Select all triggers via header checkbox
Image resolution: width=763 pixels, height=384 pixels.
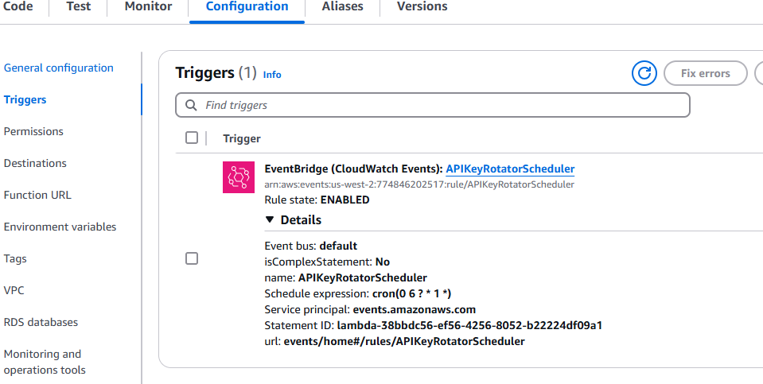[192, 138]
